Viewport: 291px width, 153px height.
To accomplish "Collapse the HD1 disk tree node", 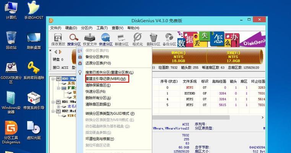I will tap(53, 102).
